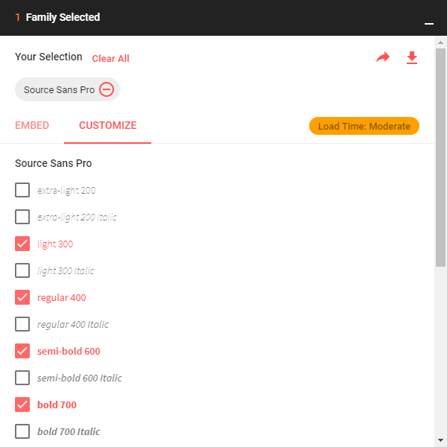
Task: Enable the semi-bold 600 Italic checkbox
Action: click(x=22, y=378)
